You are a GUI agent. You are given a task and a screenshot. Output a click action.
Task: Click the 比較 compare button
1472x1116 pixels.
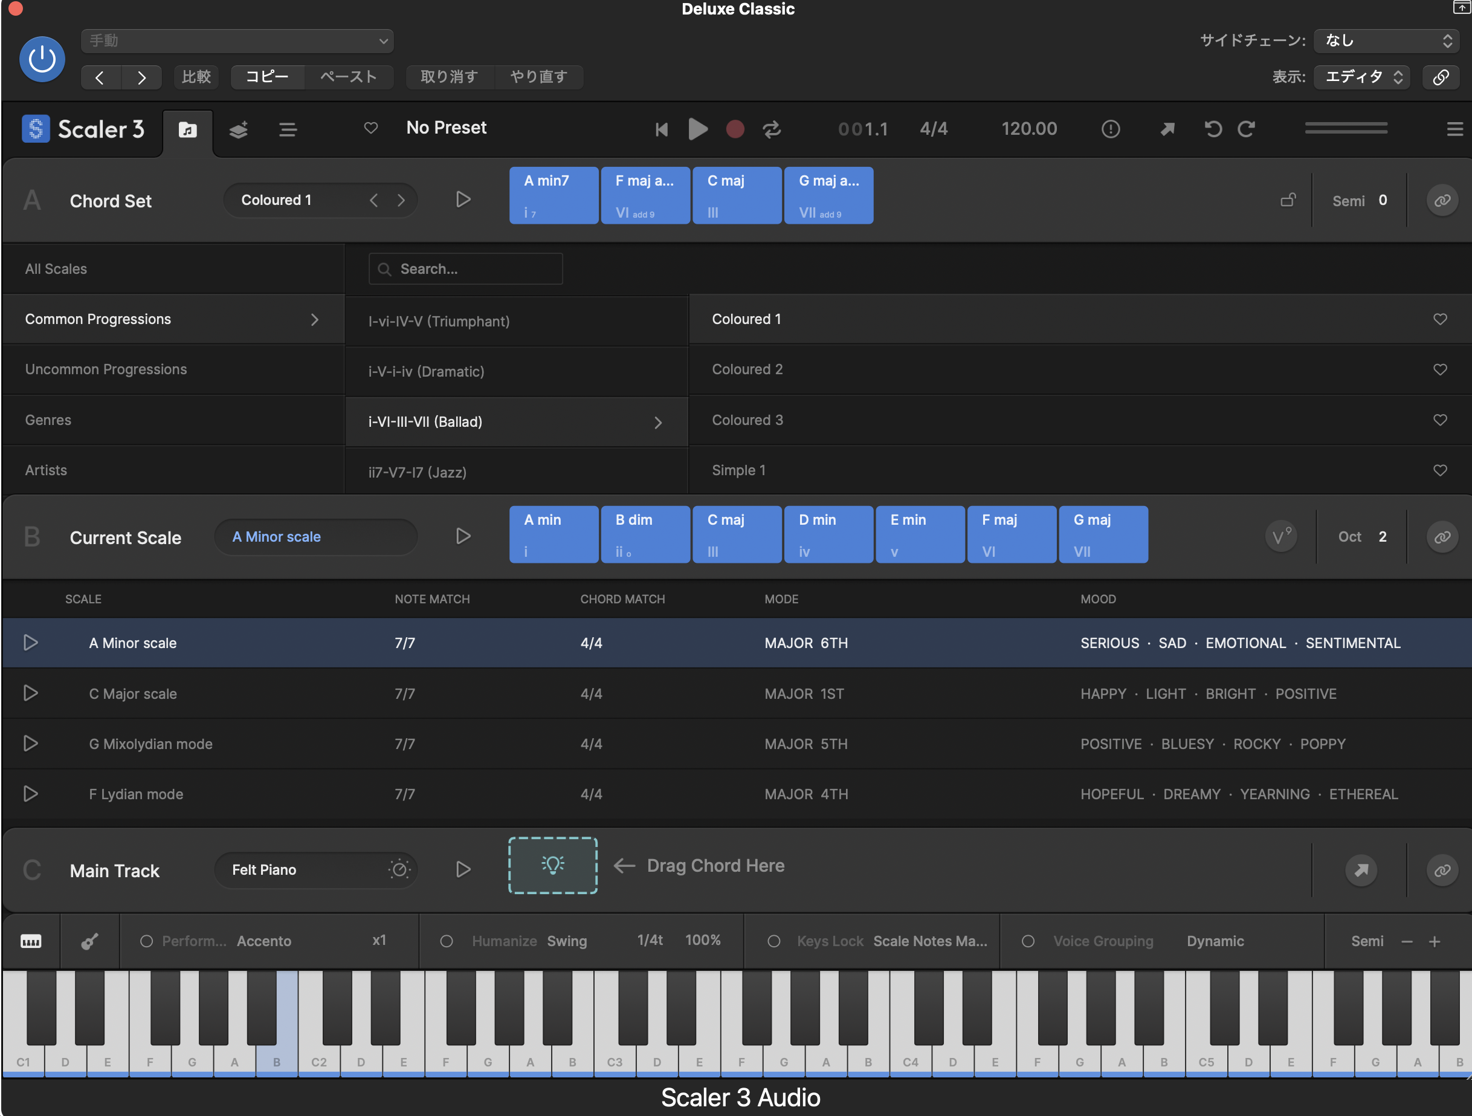click(196, 77)
